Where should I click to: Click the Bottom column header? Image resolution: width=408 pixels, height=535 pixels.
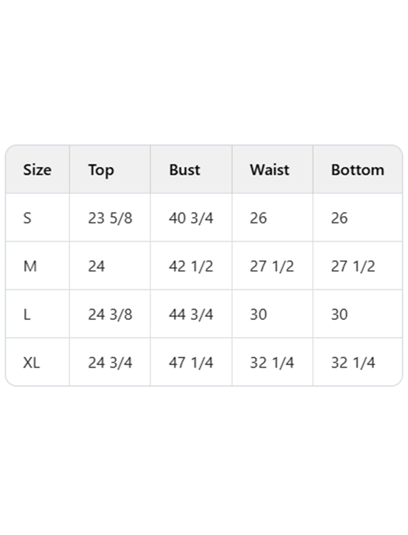(358, 170)
